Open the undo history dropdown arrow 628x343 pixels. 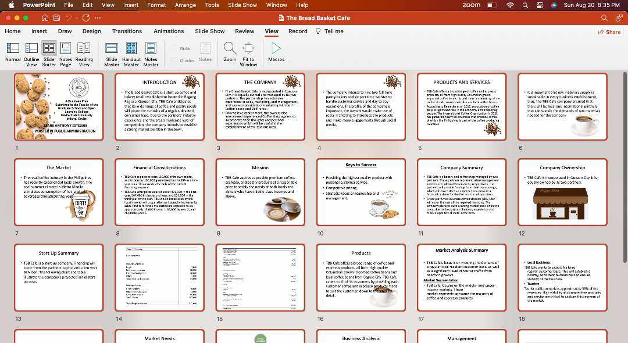click(76, 18)
